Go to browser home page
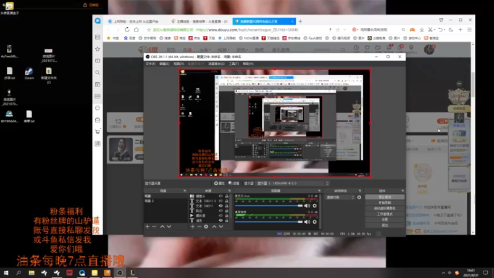494x278 pixels. coord(136,30)
